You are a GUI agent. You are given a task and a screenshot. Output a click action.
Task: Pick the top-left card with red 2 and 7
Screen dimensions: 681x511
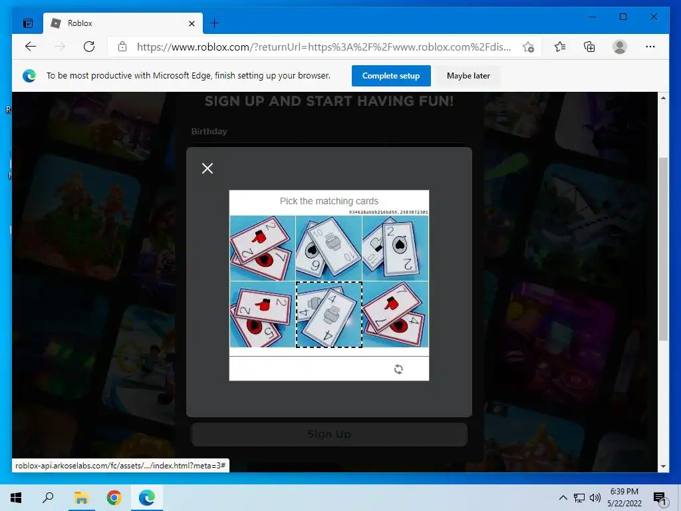coord(262,248)
